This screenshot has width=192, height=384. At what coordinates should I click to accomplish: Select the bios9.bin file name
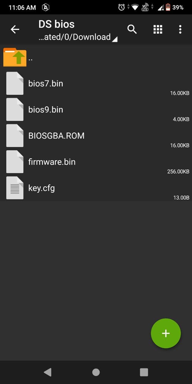pos(46,109)
